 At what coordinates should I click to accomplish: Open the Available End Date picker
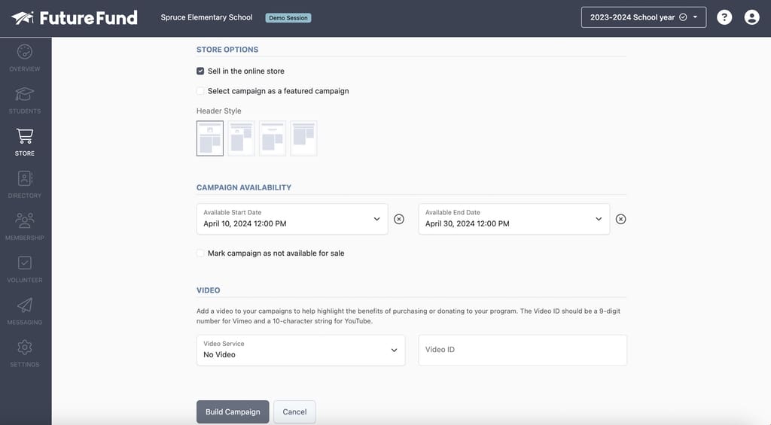click(x=513, y=219)
